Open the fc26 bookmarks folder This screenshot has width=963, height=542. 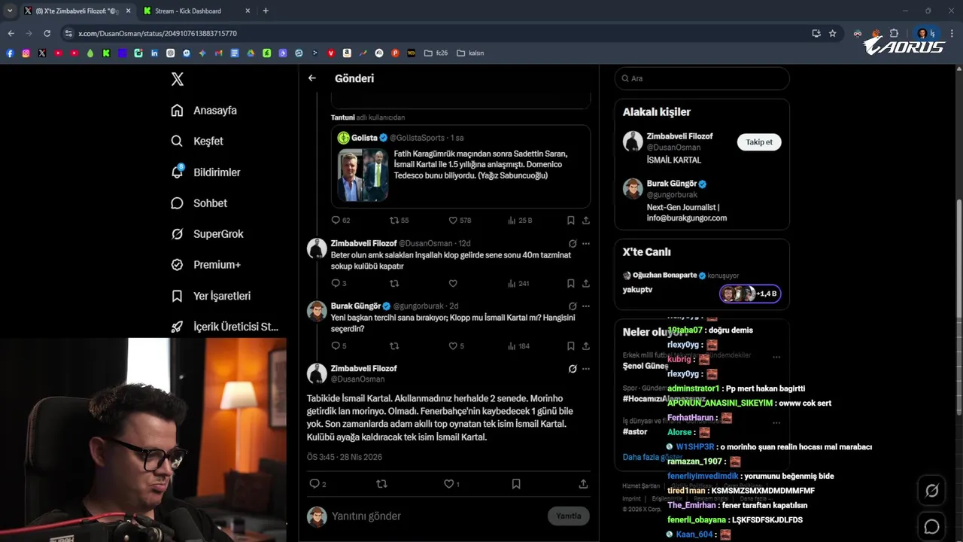tap(436, 53)
